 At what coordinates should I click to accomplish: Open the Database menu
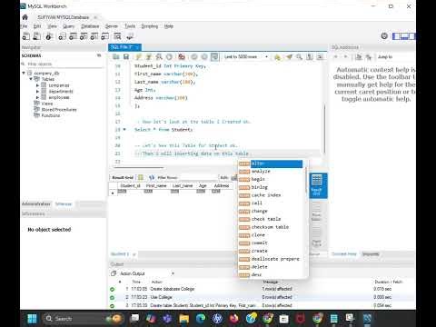[x=90, y=26]
